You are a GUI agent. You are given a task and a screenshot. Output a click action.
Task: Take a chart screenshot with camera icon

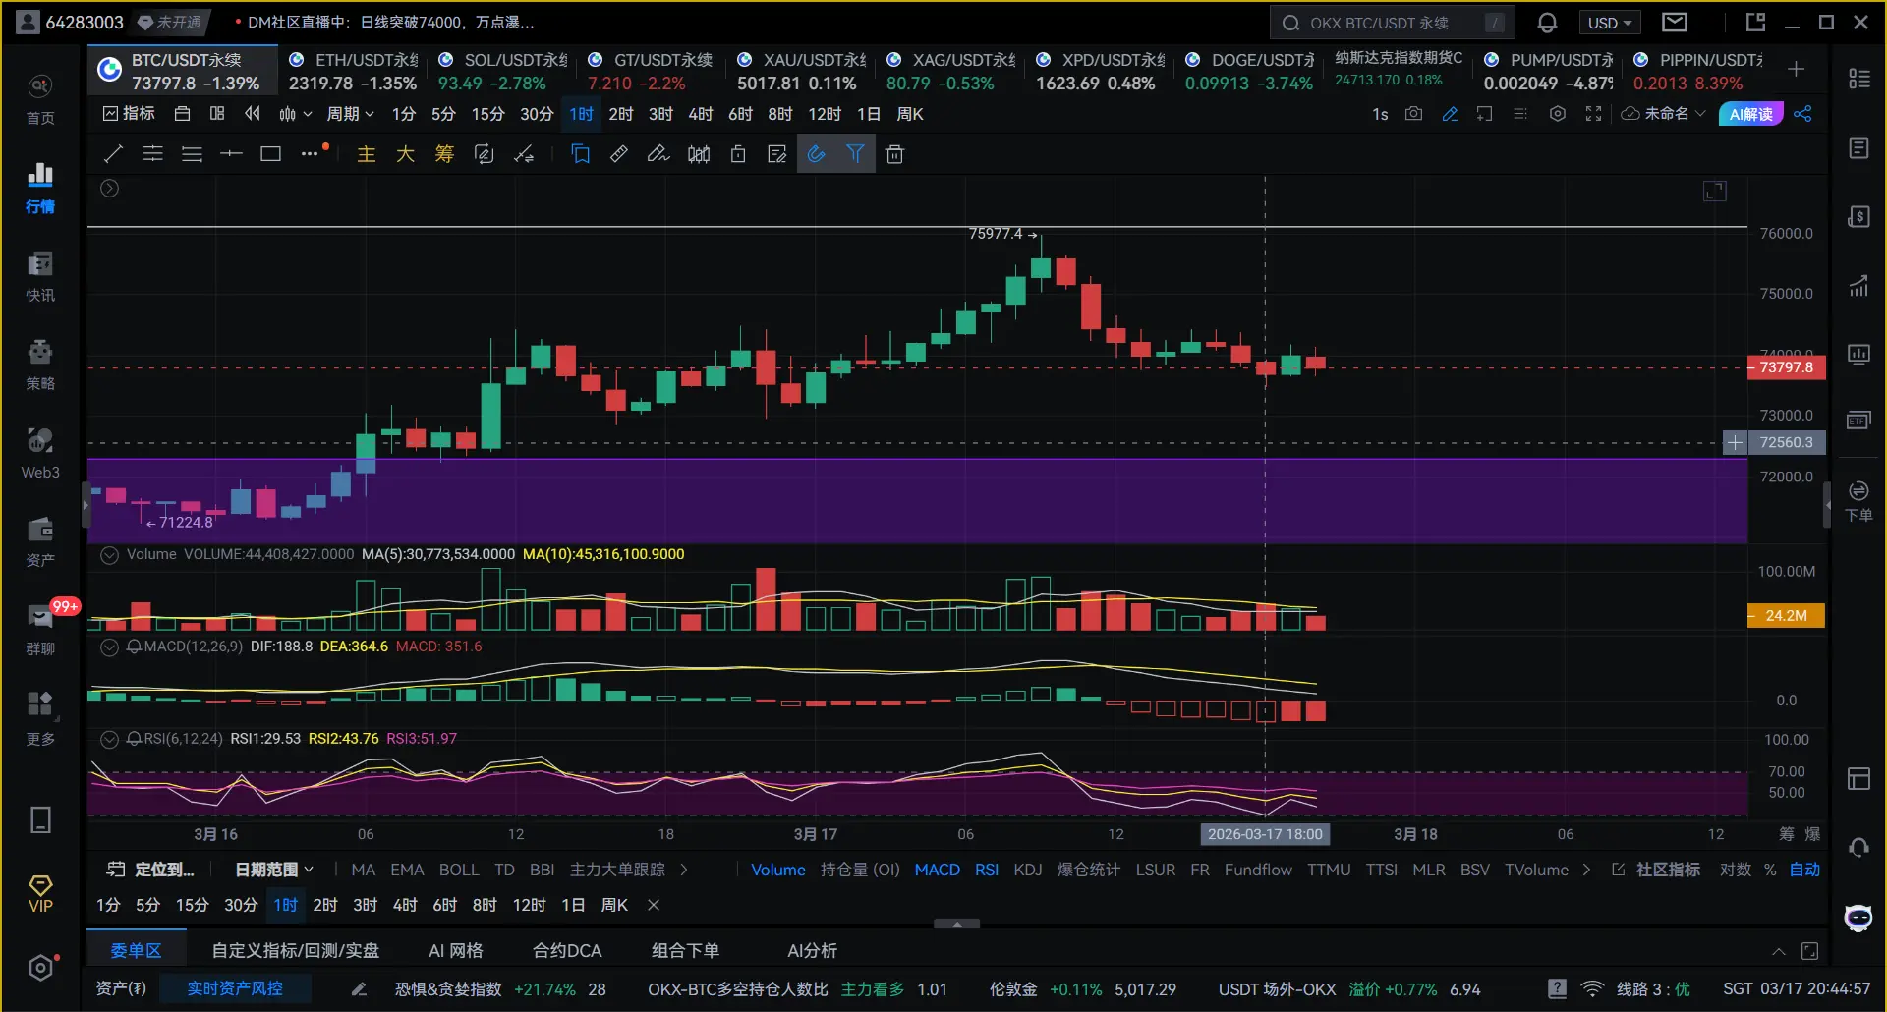point(1413,114)
